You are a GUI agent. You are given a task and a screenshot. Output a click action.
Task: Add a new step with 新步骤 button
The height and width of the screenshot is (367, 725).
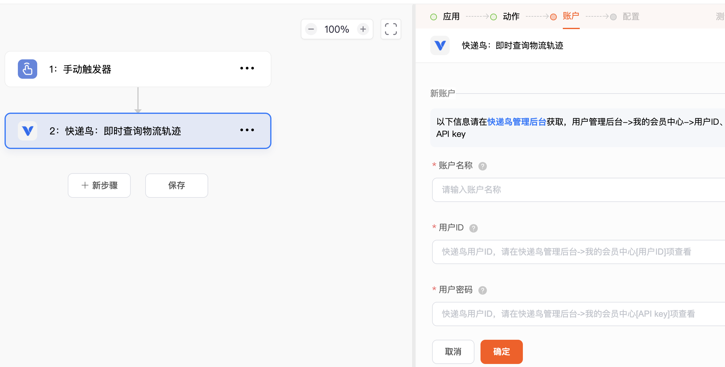tap(99, 186)
